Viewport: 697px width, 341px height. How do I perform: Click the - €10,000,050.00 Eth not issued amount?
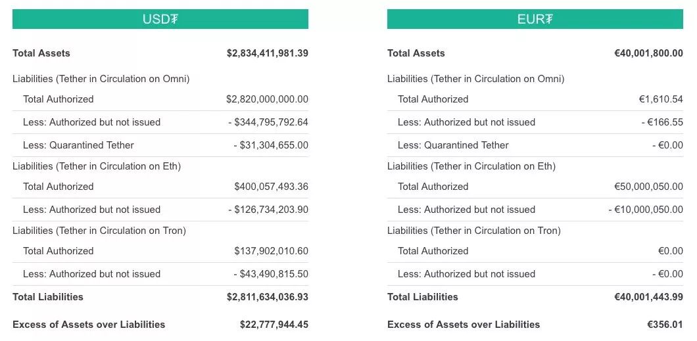point(646,210)
